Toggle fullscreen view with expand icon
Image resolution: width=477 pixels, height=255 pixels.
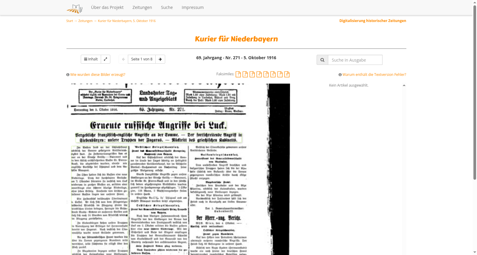tap(106, 59)
